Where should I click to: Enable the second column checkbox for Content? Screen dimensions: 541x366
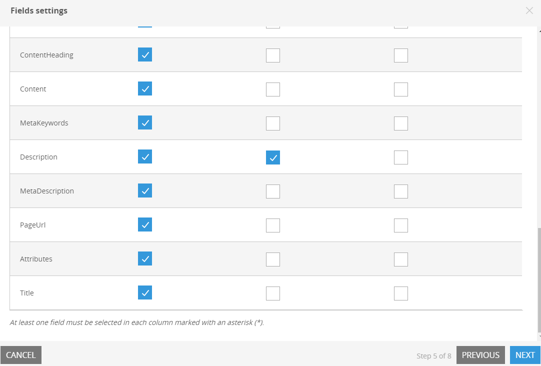click(272, 89)
